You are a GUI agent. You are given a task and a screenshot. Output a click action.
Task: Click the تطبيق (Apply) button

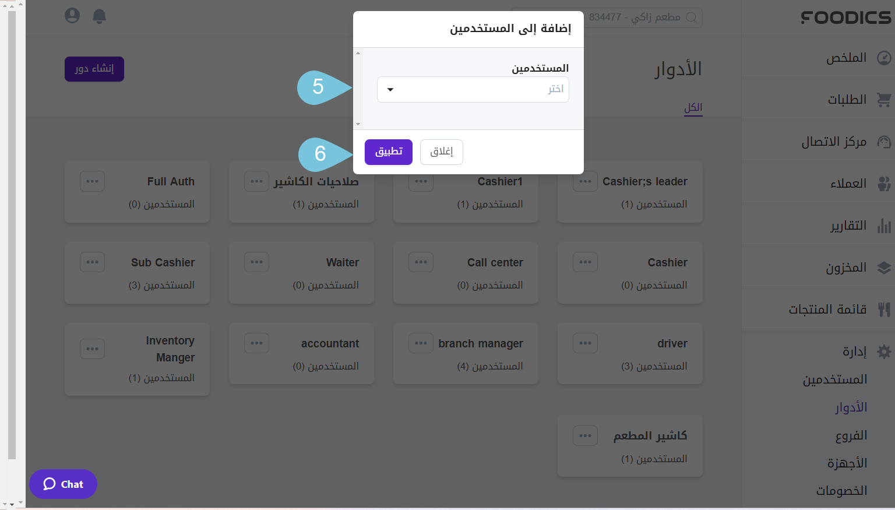click(388, 152)
